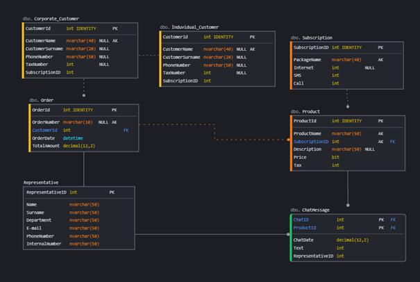Viewport: 420px width, 282px height.
Task: Click the dbo.Subscription table header
Action: [312, 38]
